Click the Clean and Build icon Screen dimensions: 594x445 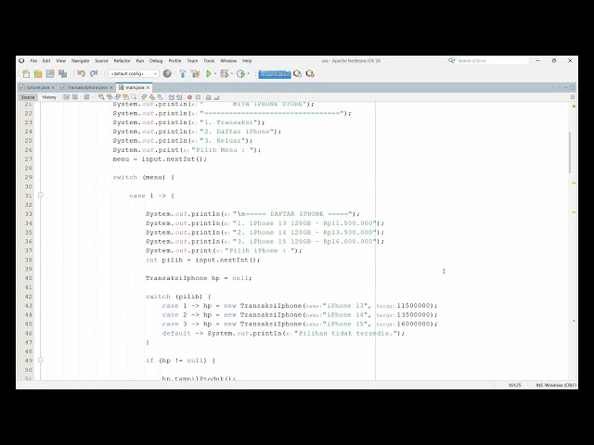tap(195, 74)
